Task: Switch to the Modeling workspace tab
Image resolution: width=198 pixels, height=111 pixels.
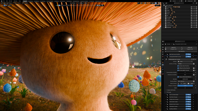Action: (30, 1)
